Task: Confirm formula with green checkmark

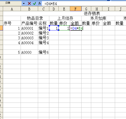Action: (x=34, y=4)
